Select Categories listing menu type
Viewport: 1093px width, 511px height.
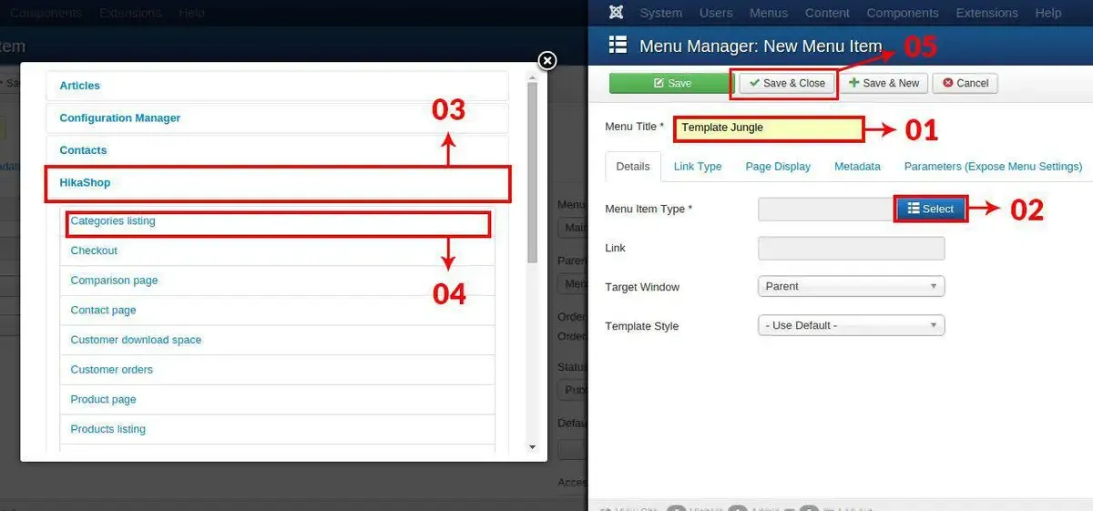[x=277, y=221]
